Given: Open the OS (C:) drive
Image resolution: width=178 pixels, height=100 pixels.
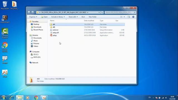Looking at the screenshot, I should point(36,54).
